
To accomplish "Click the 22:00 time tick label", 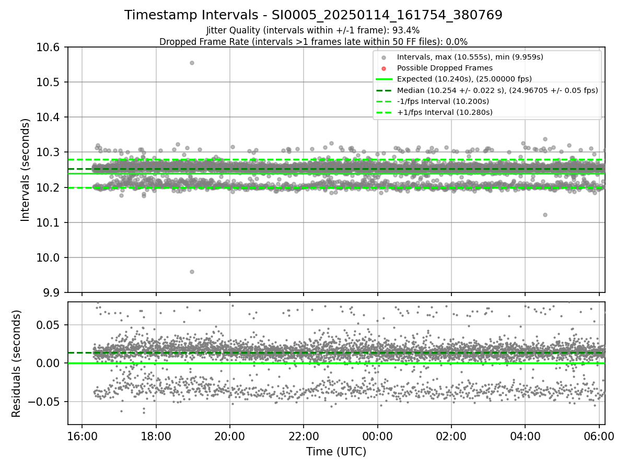I will click(x=304, y=436).
